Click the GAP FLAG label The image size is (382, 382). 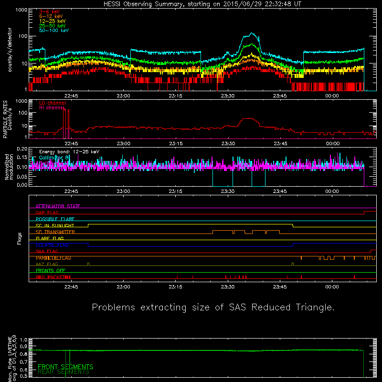click(x=47, y=212)
